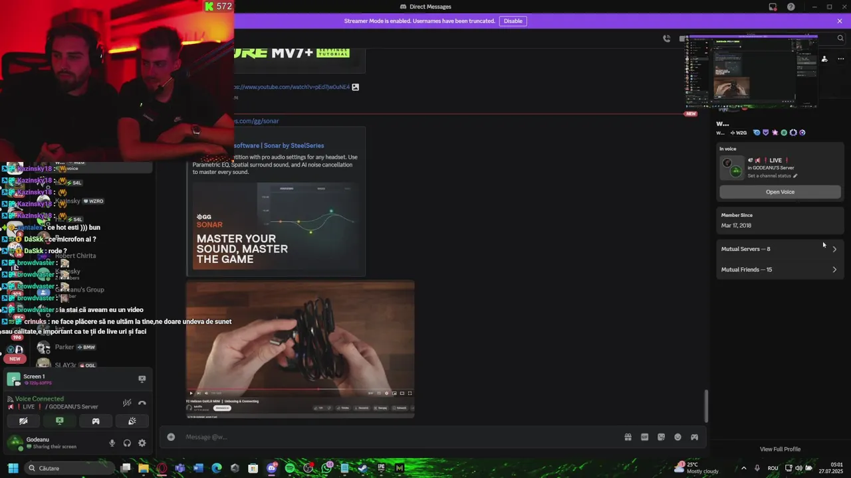
Task: Mute the microphone next to Godeanu
Action: (112, 443)
